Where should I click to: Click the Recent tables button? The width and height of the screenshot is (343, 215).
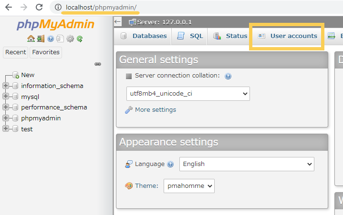pos(16,52)
